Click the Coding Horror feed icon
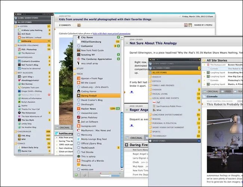Image resolution: width=243 pixels, height=187 pixels. click(x=79, y=91)
